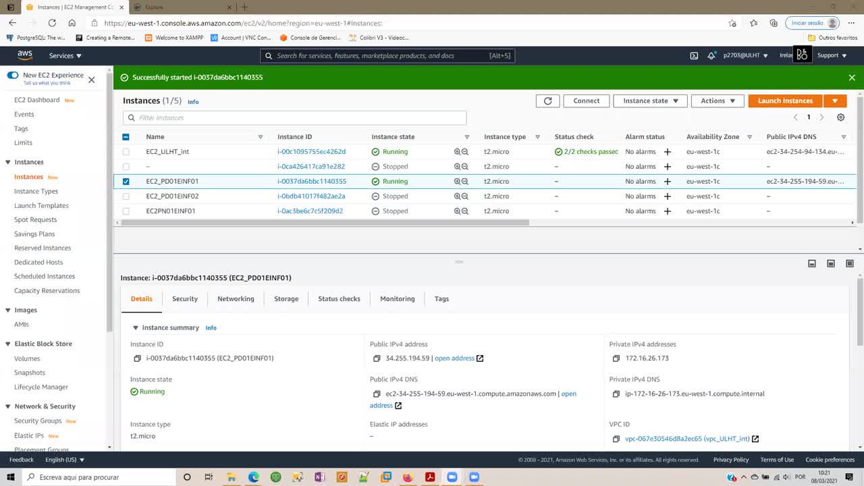Switch to the Status checks tab
Screen dimensions: 864x486
339,299
